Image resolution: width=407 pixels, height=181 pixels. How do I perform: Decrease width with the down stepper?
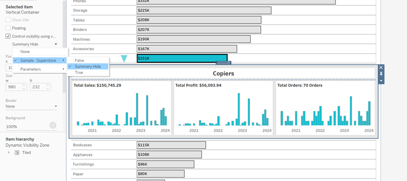point(24,89)
